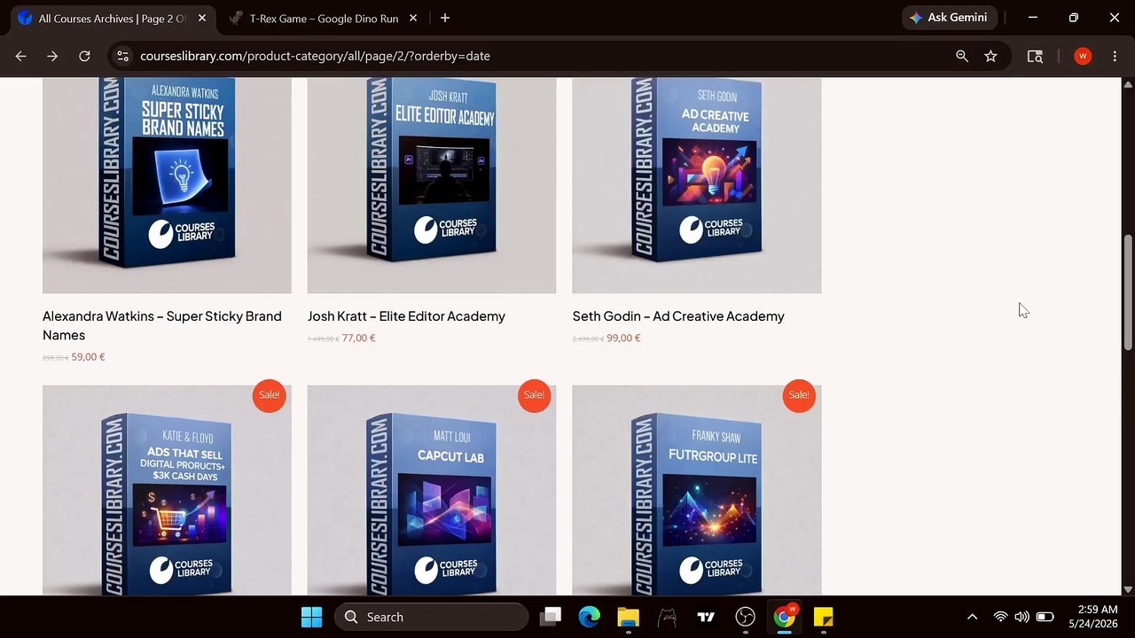Screen dimensions: 1135x638
Task: Open Franky Shaw Futrgroup Lite product image
Action: pyautogui.click(x=697, y=490)
